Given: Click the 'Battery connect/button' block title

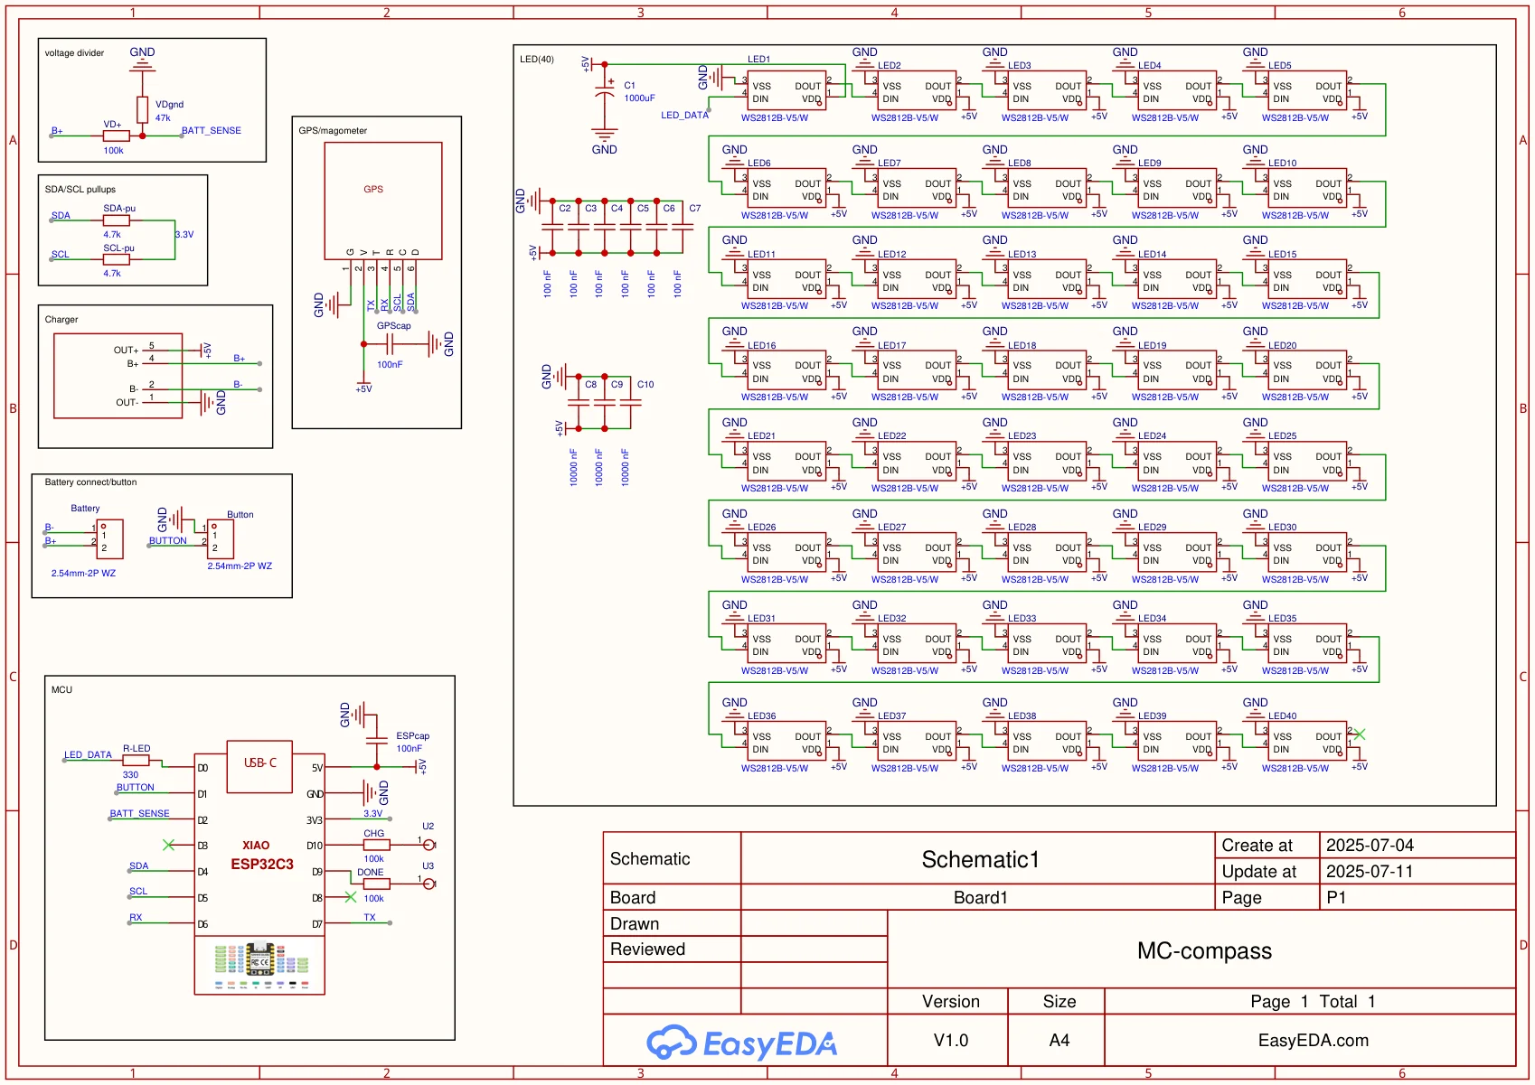Looking at the screenshot, I should [x=90, y=482].
